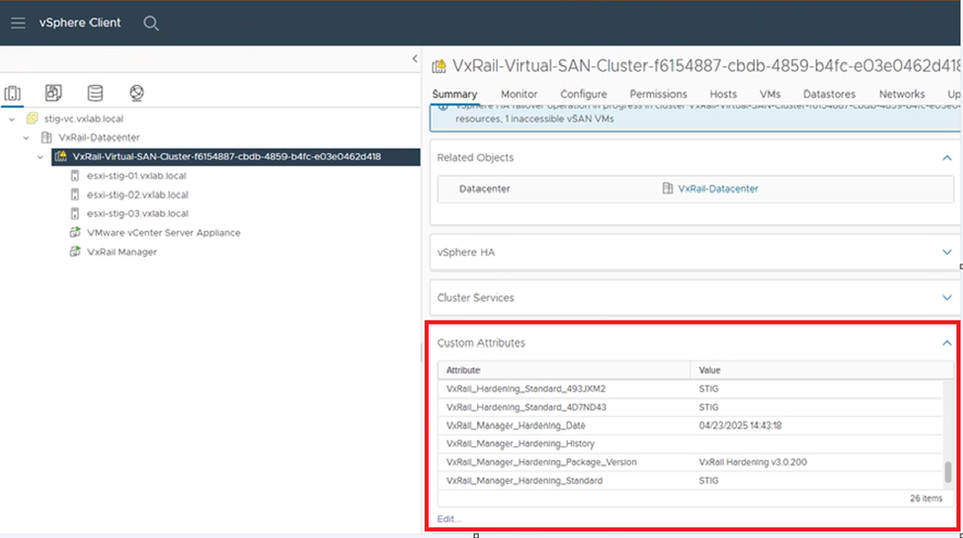Open the Hosts tab
963x538 pixels.
click(x=723, y=94)
